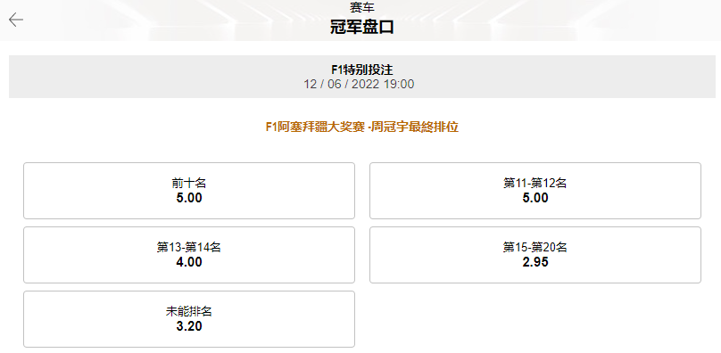Click the 第15-第20名 label text

tap(535, 247)
